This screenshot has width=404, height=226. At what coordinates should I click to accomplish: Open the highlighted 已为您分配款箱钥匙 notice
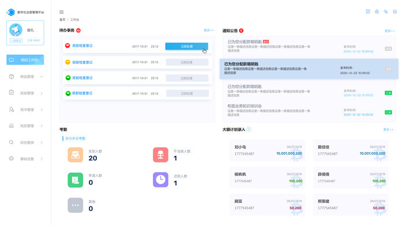click(309, 68)
